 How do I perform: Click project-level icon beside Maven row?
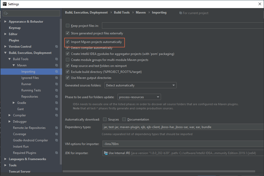57,65
